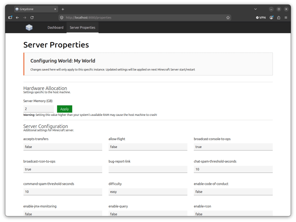Edit the chat-spam-threshold-seconds field

tap(233, 169)
